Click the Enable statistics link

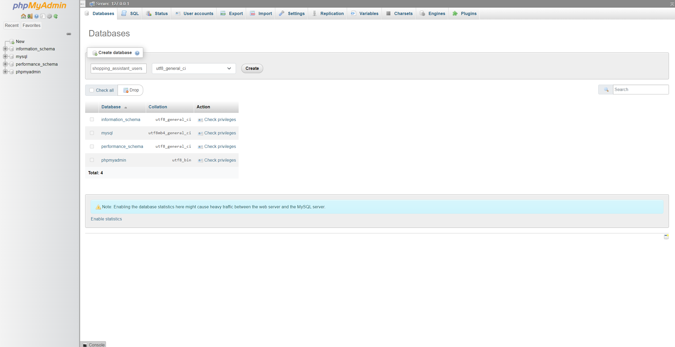pyautogui.click(x=106, y=219)
